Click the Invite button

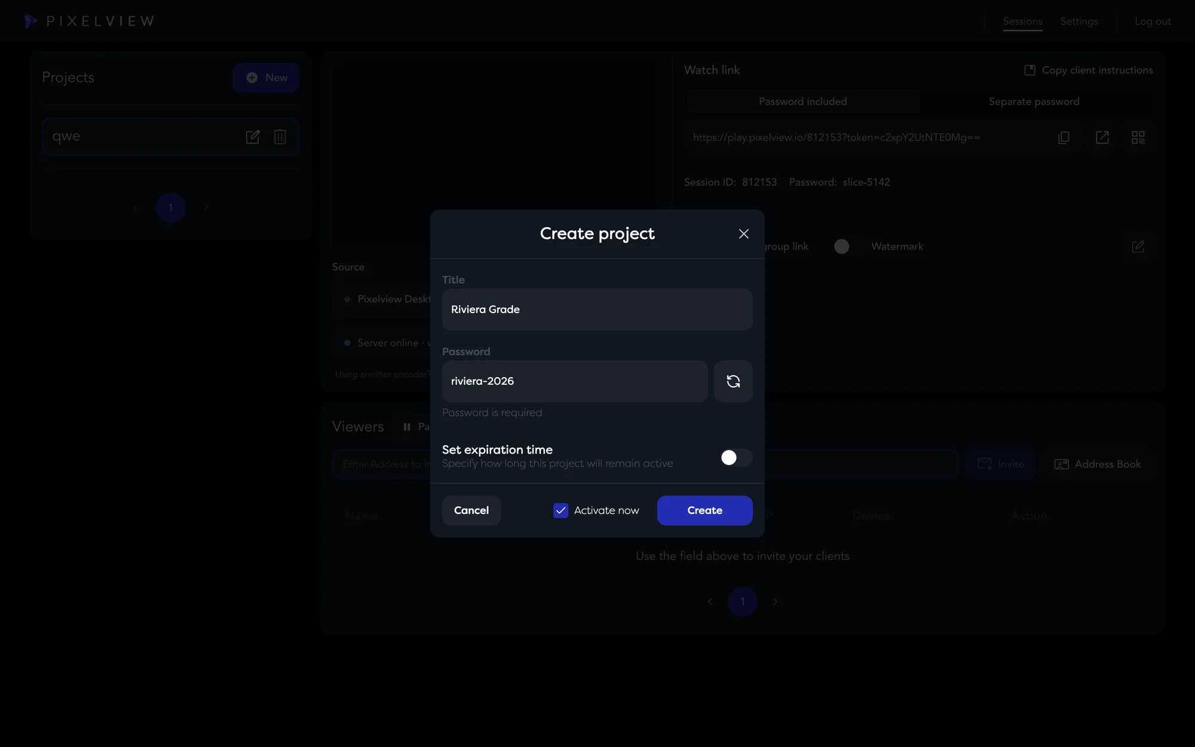1001,464
